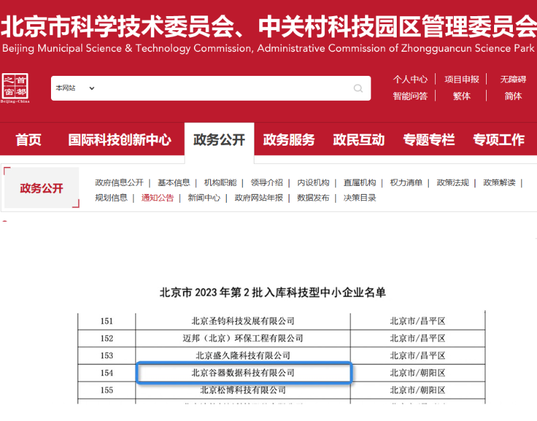The width and height of the screenshot is (537, 421).
Task: Open 个人中心 personal center link
Action: click(410, 79)
